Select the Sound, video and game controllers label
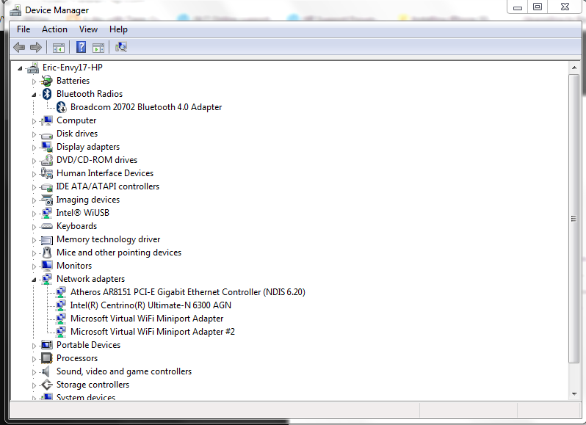This screenshot has height=425, width=586. tap(124, 371)
